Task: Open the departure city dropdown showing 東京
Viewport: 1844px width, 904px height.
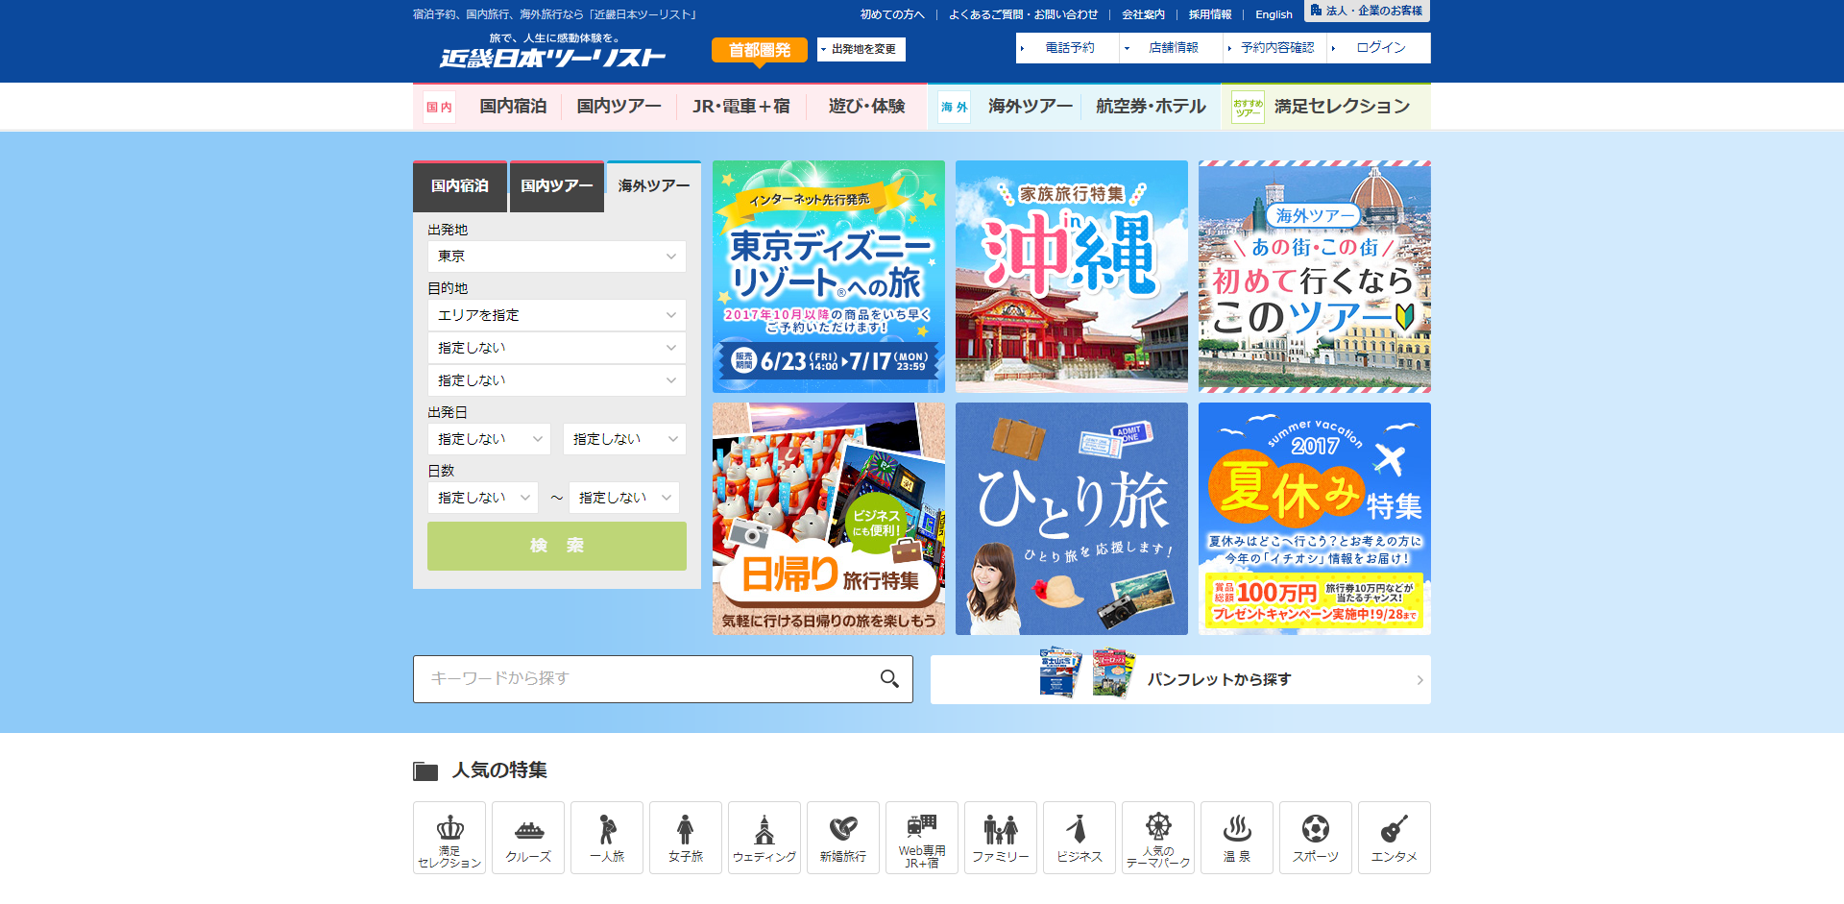Action: [556, 257]
